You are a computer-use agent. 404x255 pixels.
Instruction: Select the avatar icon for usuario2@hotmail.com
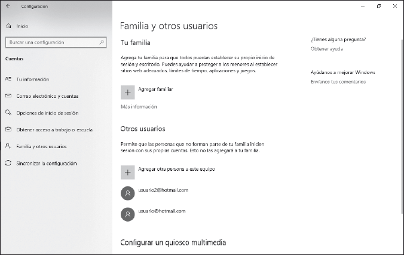click(x=127, y=193)
